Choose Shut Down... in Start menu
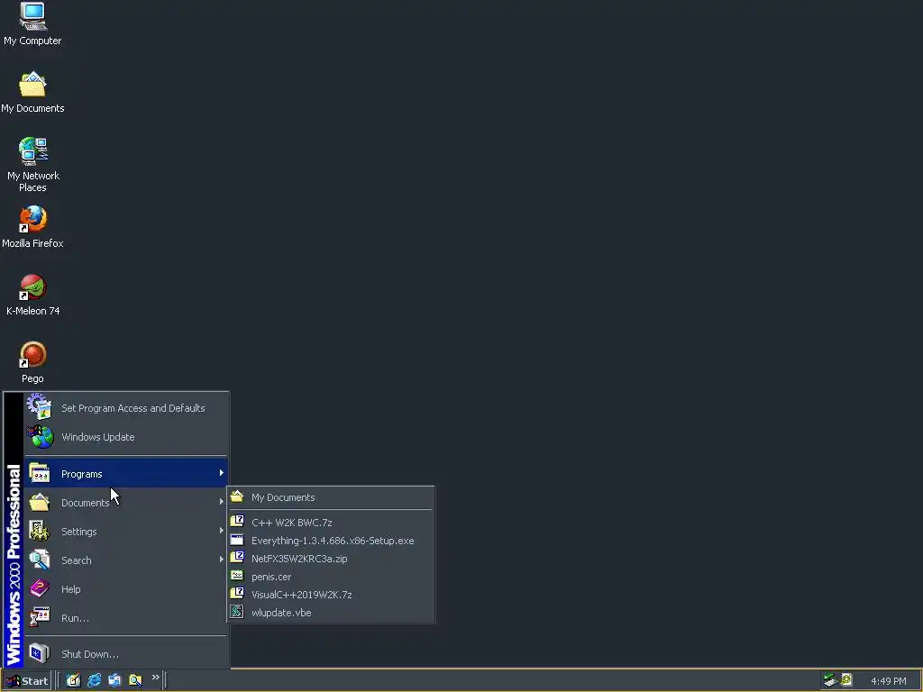The height and width of the screenshot is (692, 923). pos(126,654)
